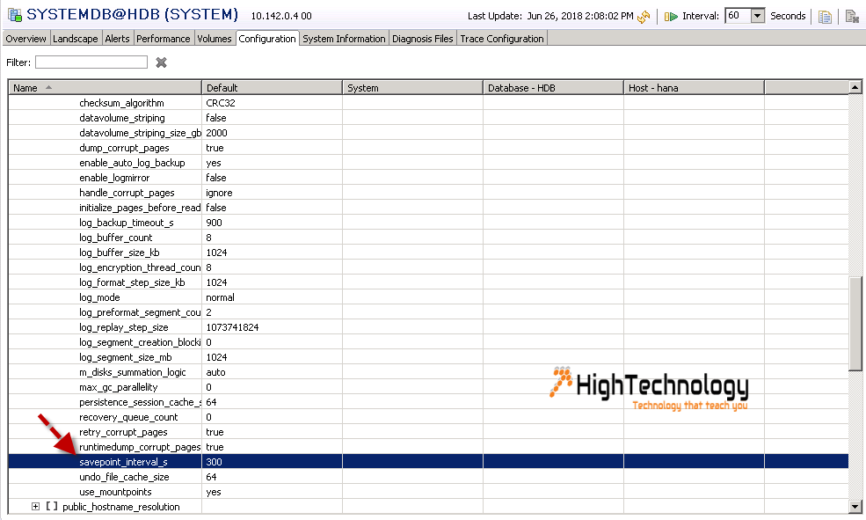The width and height of the screenshot is (866, 520).
Task: Expand the public_hostname_resolution section
Action: [x=35, y=506]
